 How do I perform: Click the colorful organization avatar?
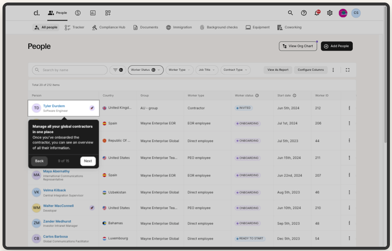click(x=343, y=13)
